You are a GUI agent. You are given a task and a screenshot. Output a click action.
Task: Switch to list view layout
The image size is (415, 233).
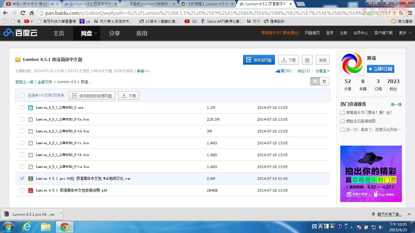pyautogui.click(x=315, y=81)
